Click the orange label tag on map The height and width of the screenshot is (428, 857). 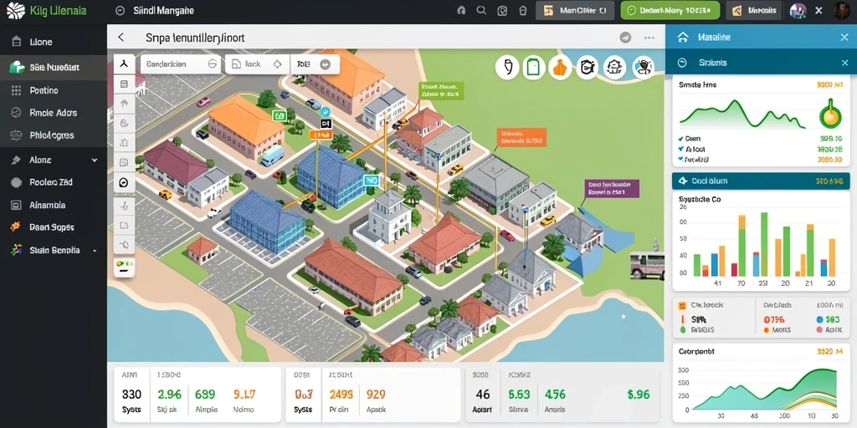click(521, 138)
